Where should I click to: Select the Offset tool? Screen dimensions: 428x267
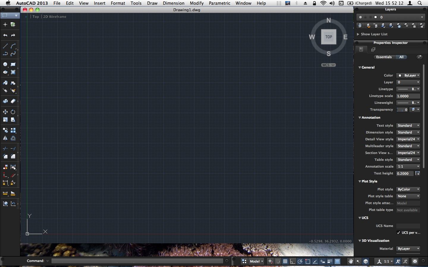tap(13, 138)
